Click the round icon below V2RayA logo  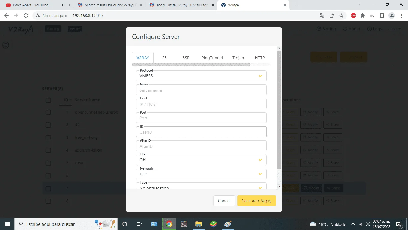(x=6, y=45)
